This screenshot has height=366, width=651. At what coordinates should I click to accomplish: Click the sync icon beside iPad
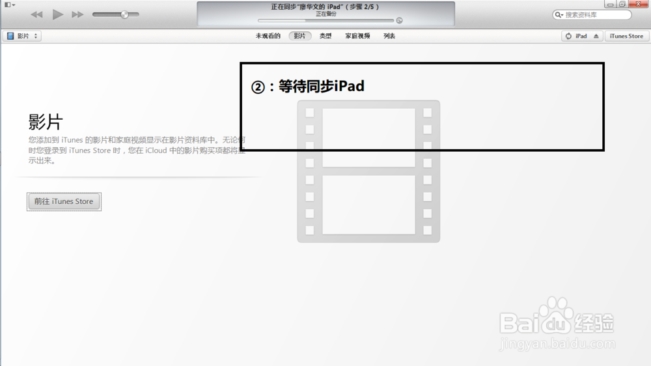pyautogui.click(x=568, y=36)
